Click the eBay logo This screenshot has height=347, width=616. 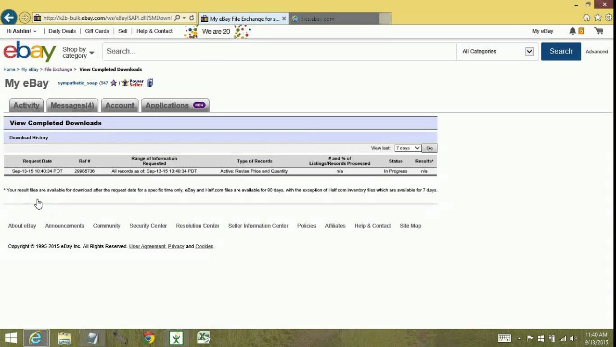tap(30, 51)
